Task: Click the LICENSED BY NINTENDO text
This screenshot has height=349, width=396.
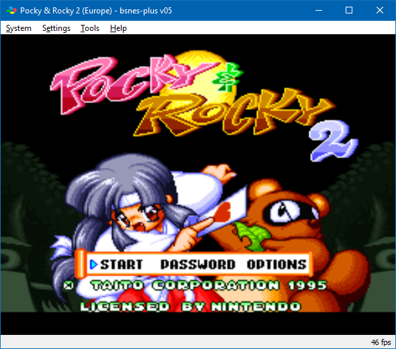Action: click(191, 307)
